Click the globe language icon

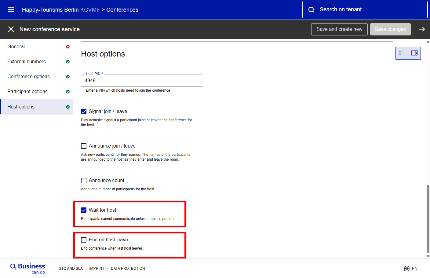click(406, 269)
